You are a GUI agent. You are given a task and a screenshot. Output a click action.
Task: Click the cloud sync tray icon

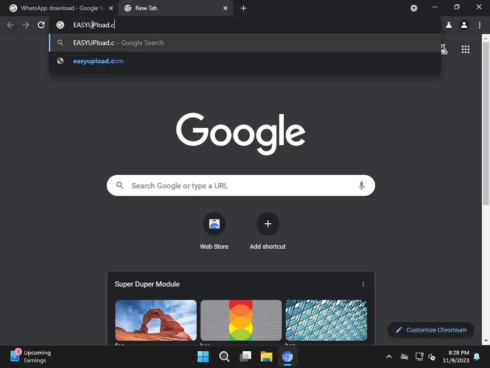pyautogui.click(x=404, y=356)
